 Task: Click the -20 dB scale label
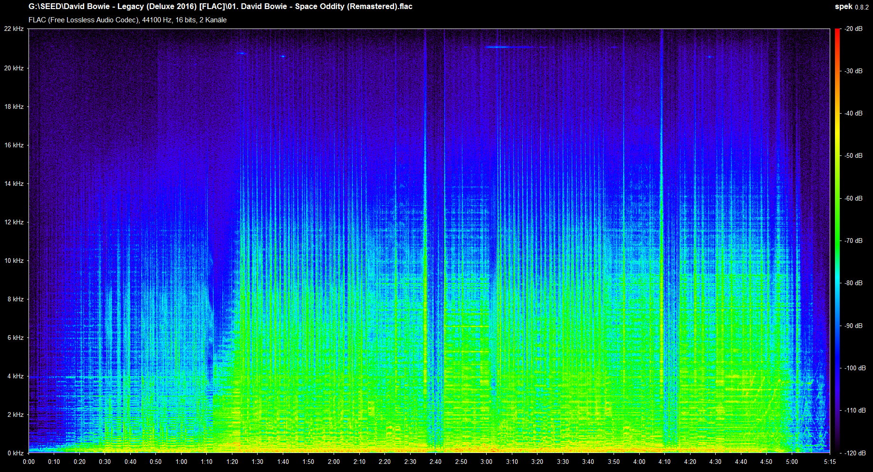pos(854,29)
